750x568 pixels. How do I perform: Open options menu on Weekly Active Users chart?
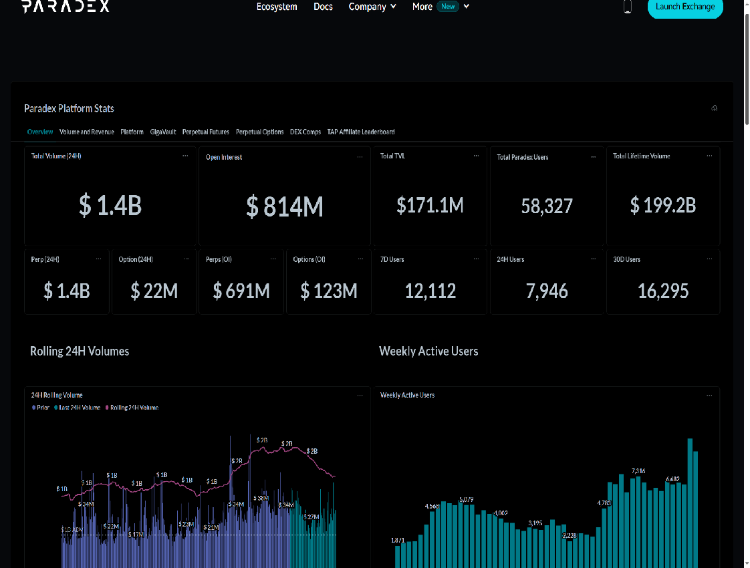pos(709,396)
